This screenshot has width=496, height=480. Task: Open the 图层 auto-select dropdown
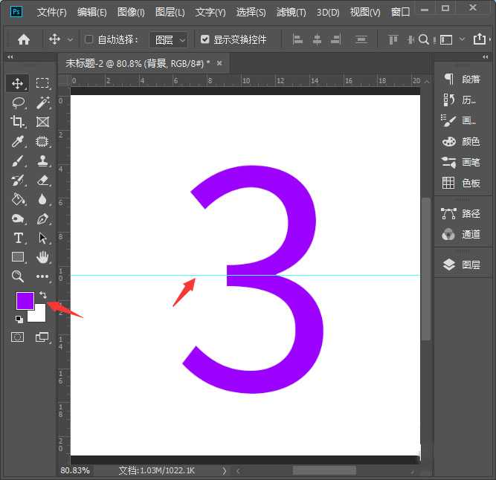170,39
